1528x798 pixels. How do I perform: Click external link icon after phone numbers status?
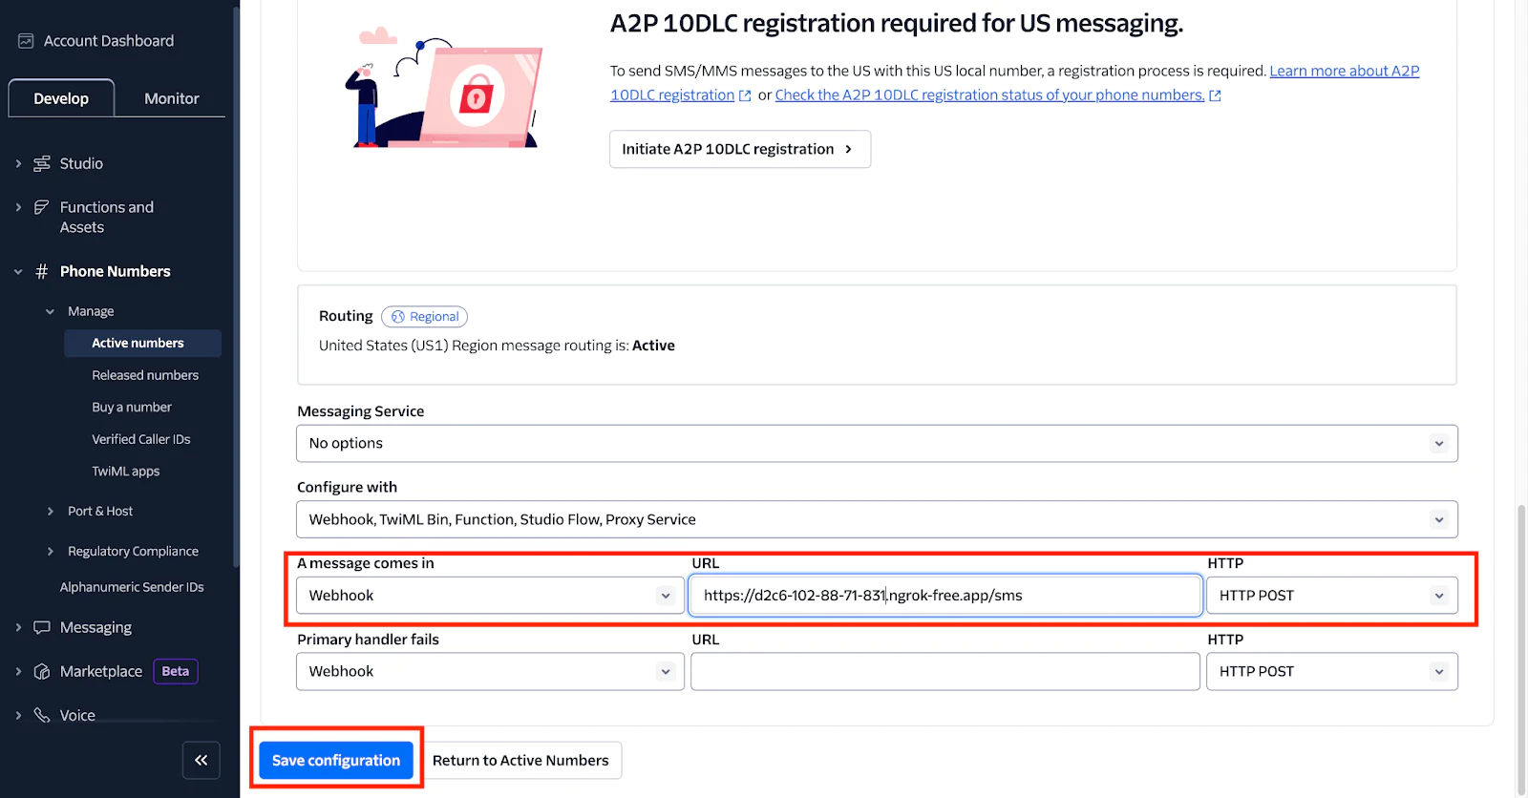tap(1215, 95)
